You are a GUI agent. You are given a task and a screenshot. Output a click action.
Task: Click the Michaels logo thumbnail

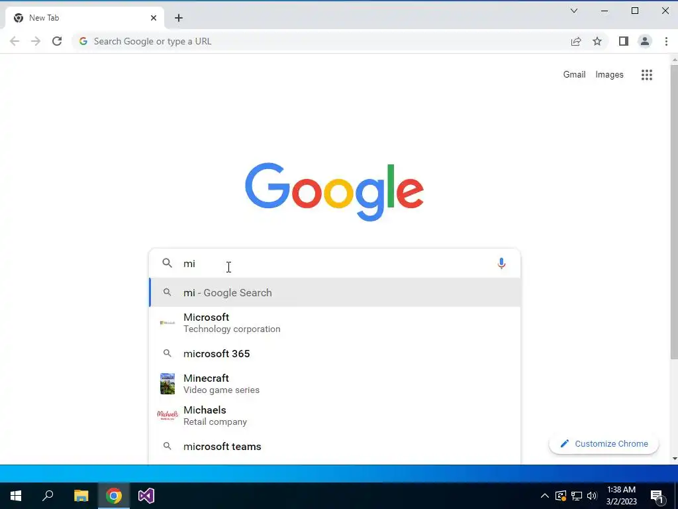168,416
